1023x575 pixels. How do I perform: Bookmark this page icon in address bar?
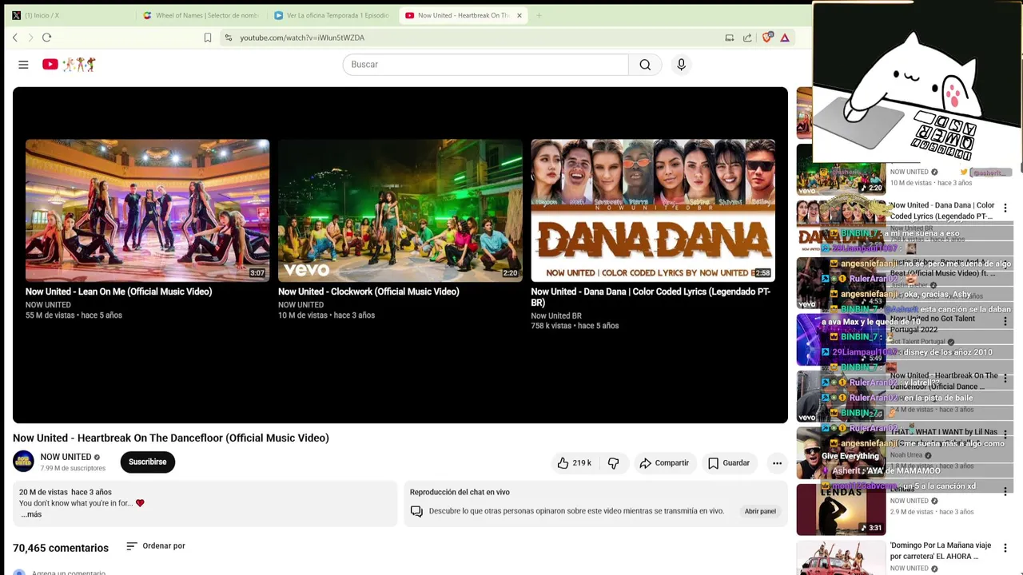(x=208, y=38)
